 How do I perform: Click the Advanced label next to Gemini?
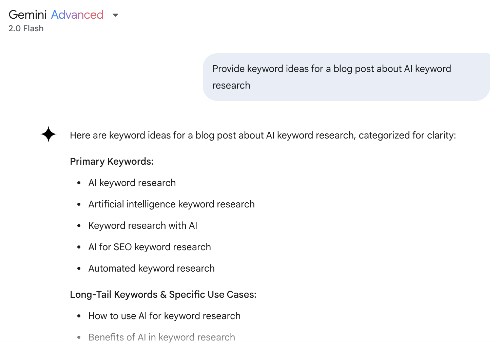click(77, 15)
